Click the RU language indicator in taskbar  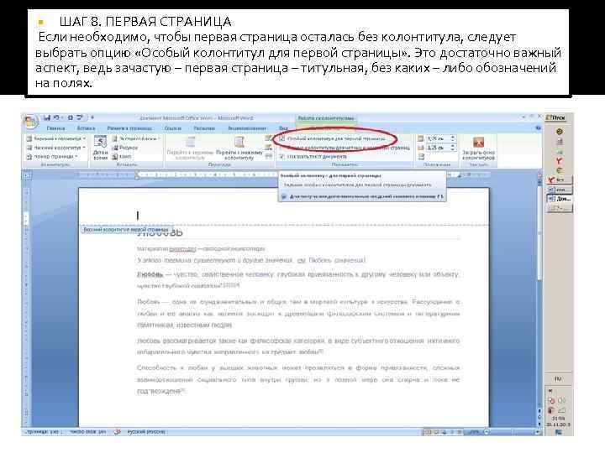click(558, 379)
